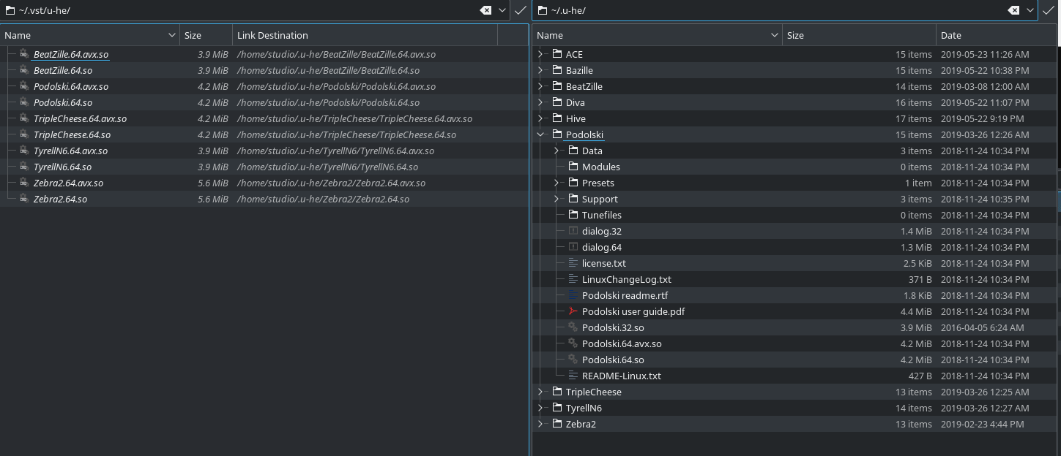The height and width of the screenshot is (456, 1061).
Task: Click the Podolski readme.rtf document icon
Action: coord(573,295)
